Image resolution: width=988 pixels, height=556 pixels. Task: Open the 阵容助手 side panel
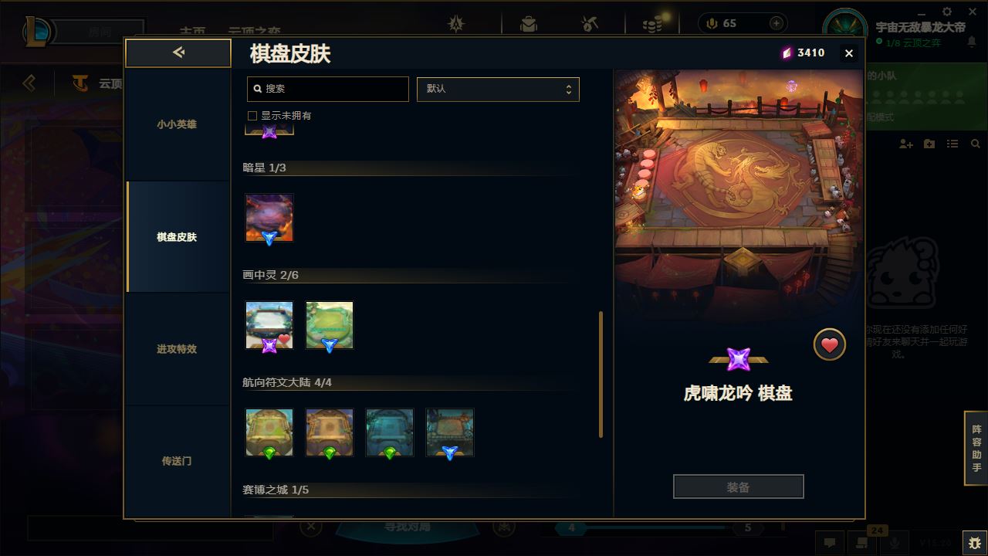click(976, 448)
